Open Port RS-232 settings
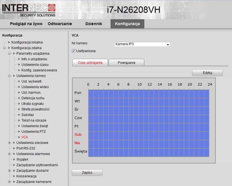 (26, 148)
